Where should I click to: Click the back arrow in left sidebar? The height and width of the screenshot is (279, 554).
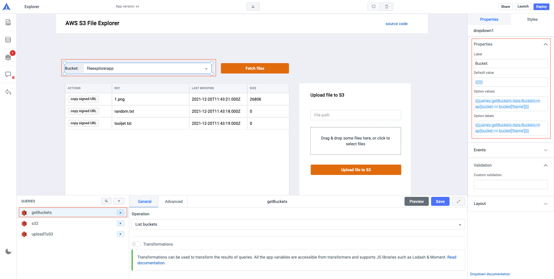8,92
